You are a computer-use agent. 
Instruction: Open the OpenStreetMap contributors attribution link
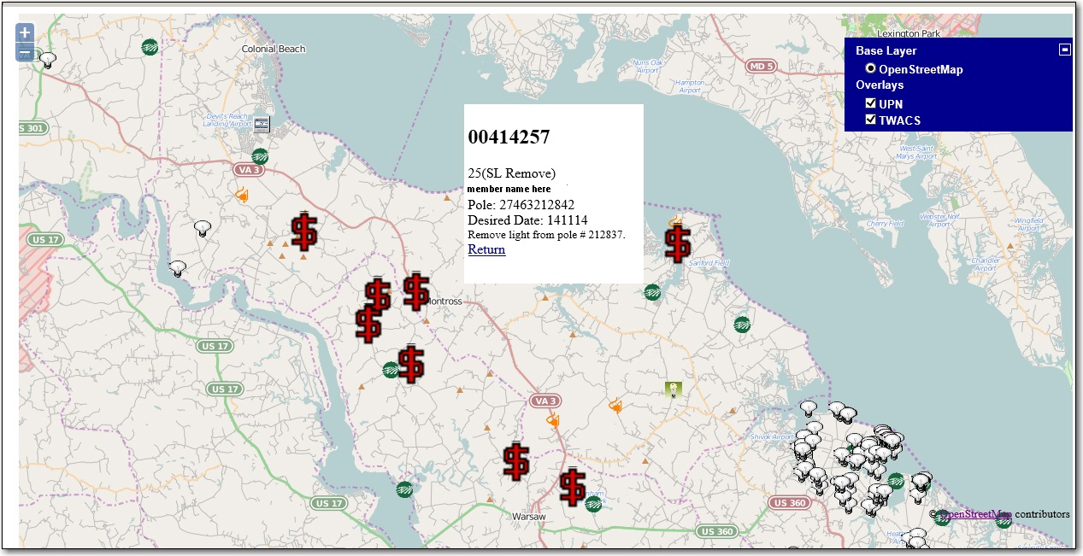pos(974,514)
